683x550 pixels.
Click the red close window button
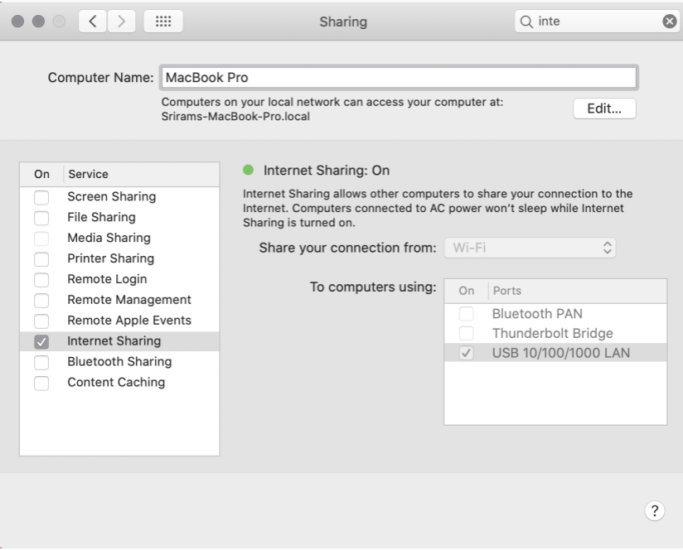(x=18, y=22)
